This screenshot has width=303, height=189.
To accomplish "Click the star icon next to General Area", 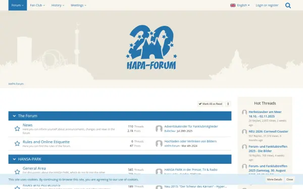I will coord(17,172).
